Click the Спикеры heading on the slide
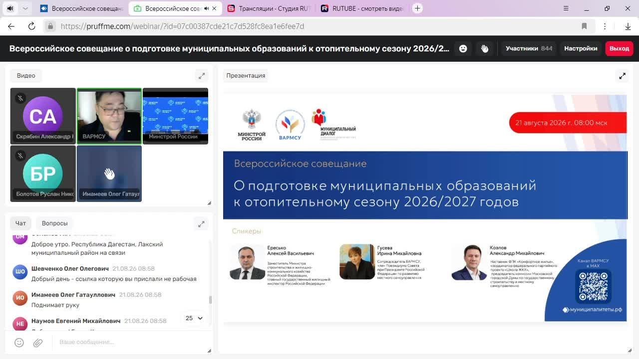Image resolution: width=639 pixels, height=359 pixels. pos(247,231)
